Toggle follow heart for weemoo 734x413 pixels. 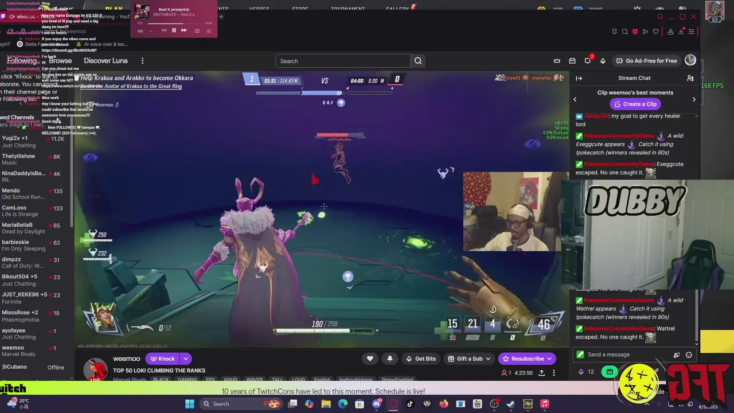point(370,359)
